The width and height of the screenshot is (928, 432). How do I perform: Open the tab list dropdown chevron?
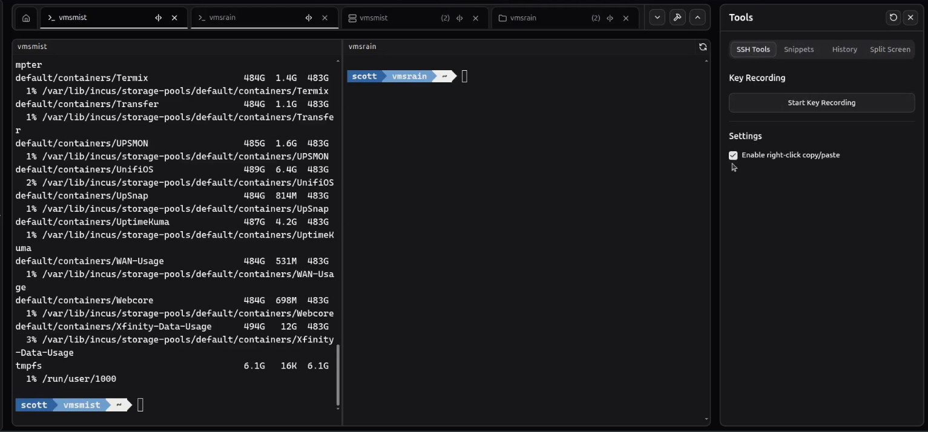(657, 18)
